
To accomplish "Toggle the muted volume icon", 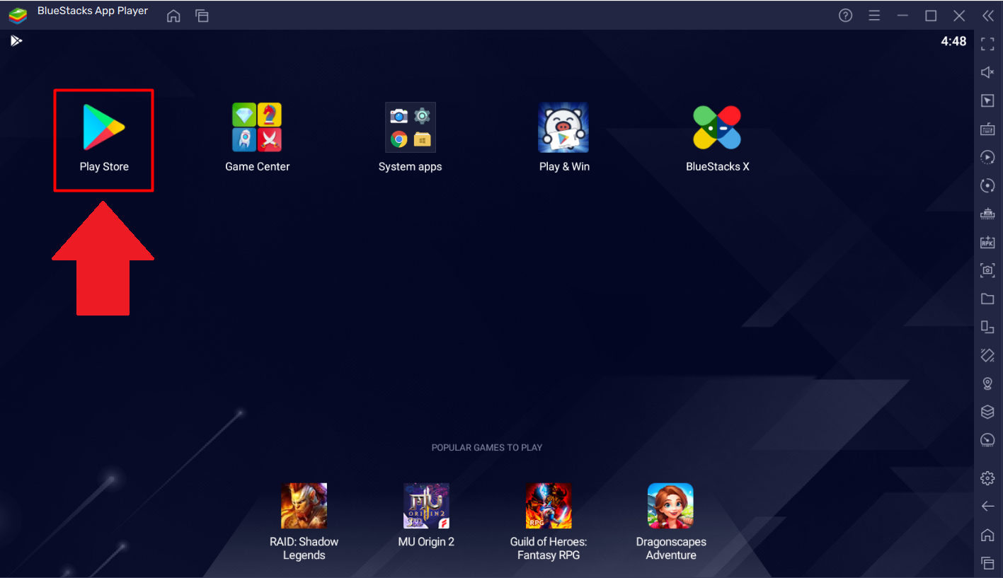I will 987,72.
